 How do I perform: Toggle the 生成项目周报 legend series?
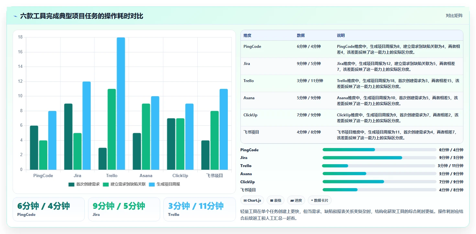point(164,184)
